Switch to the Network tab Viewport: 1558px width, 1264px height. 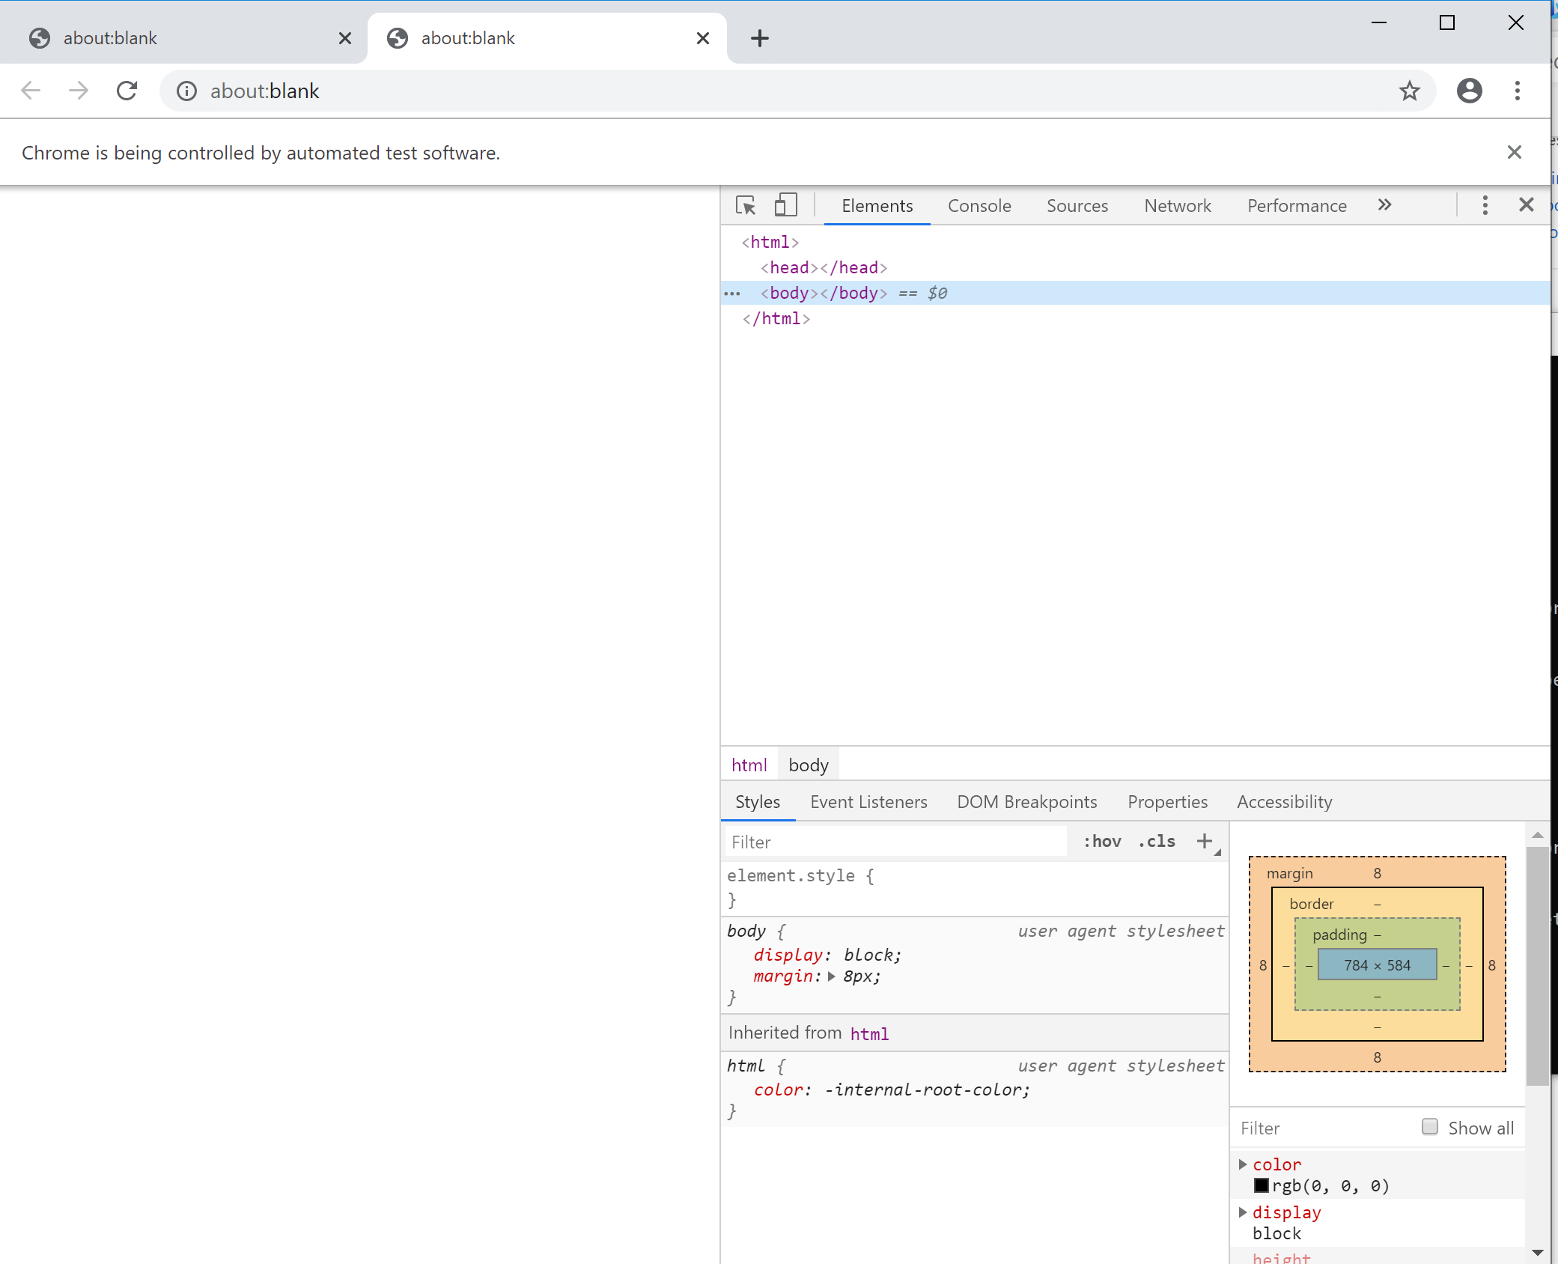(1177, 205)
